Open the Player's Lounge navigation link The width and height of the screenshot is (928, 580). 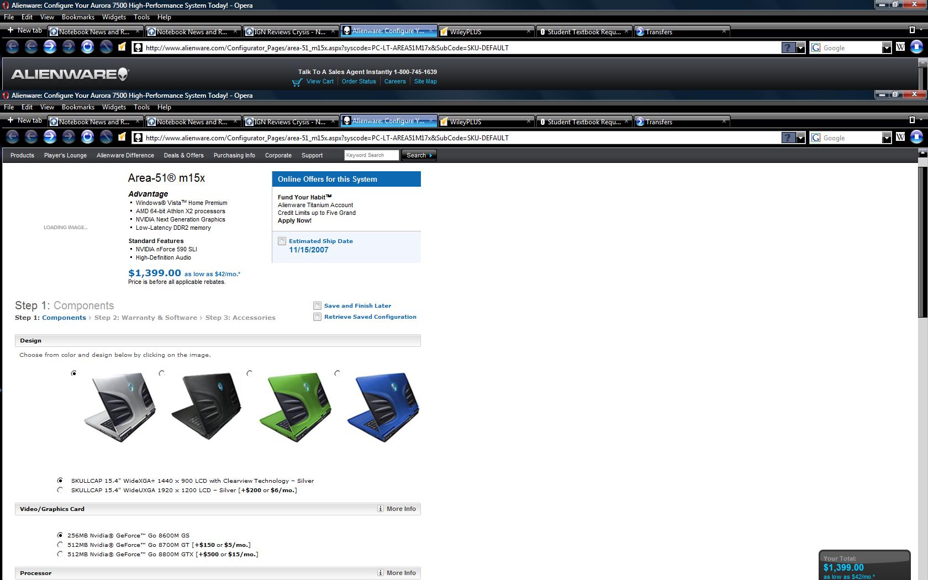pyautogui.click(x=65, y=155)
